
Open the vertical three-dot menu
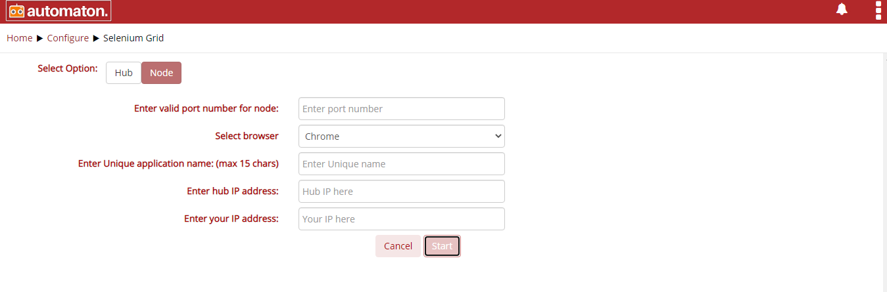click(x=879, y=10)
